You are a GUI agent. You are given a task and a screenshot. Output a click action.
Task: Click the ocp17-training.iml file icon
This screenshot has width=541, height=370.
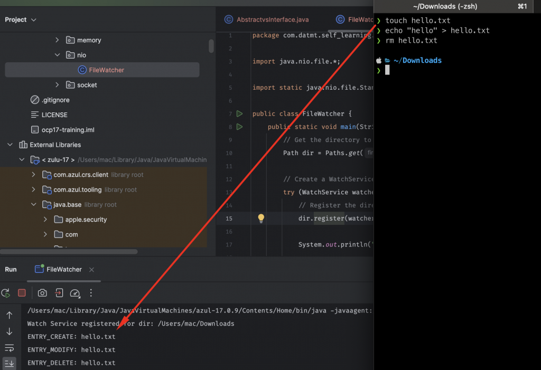(35, 130)
